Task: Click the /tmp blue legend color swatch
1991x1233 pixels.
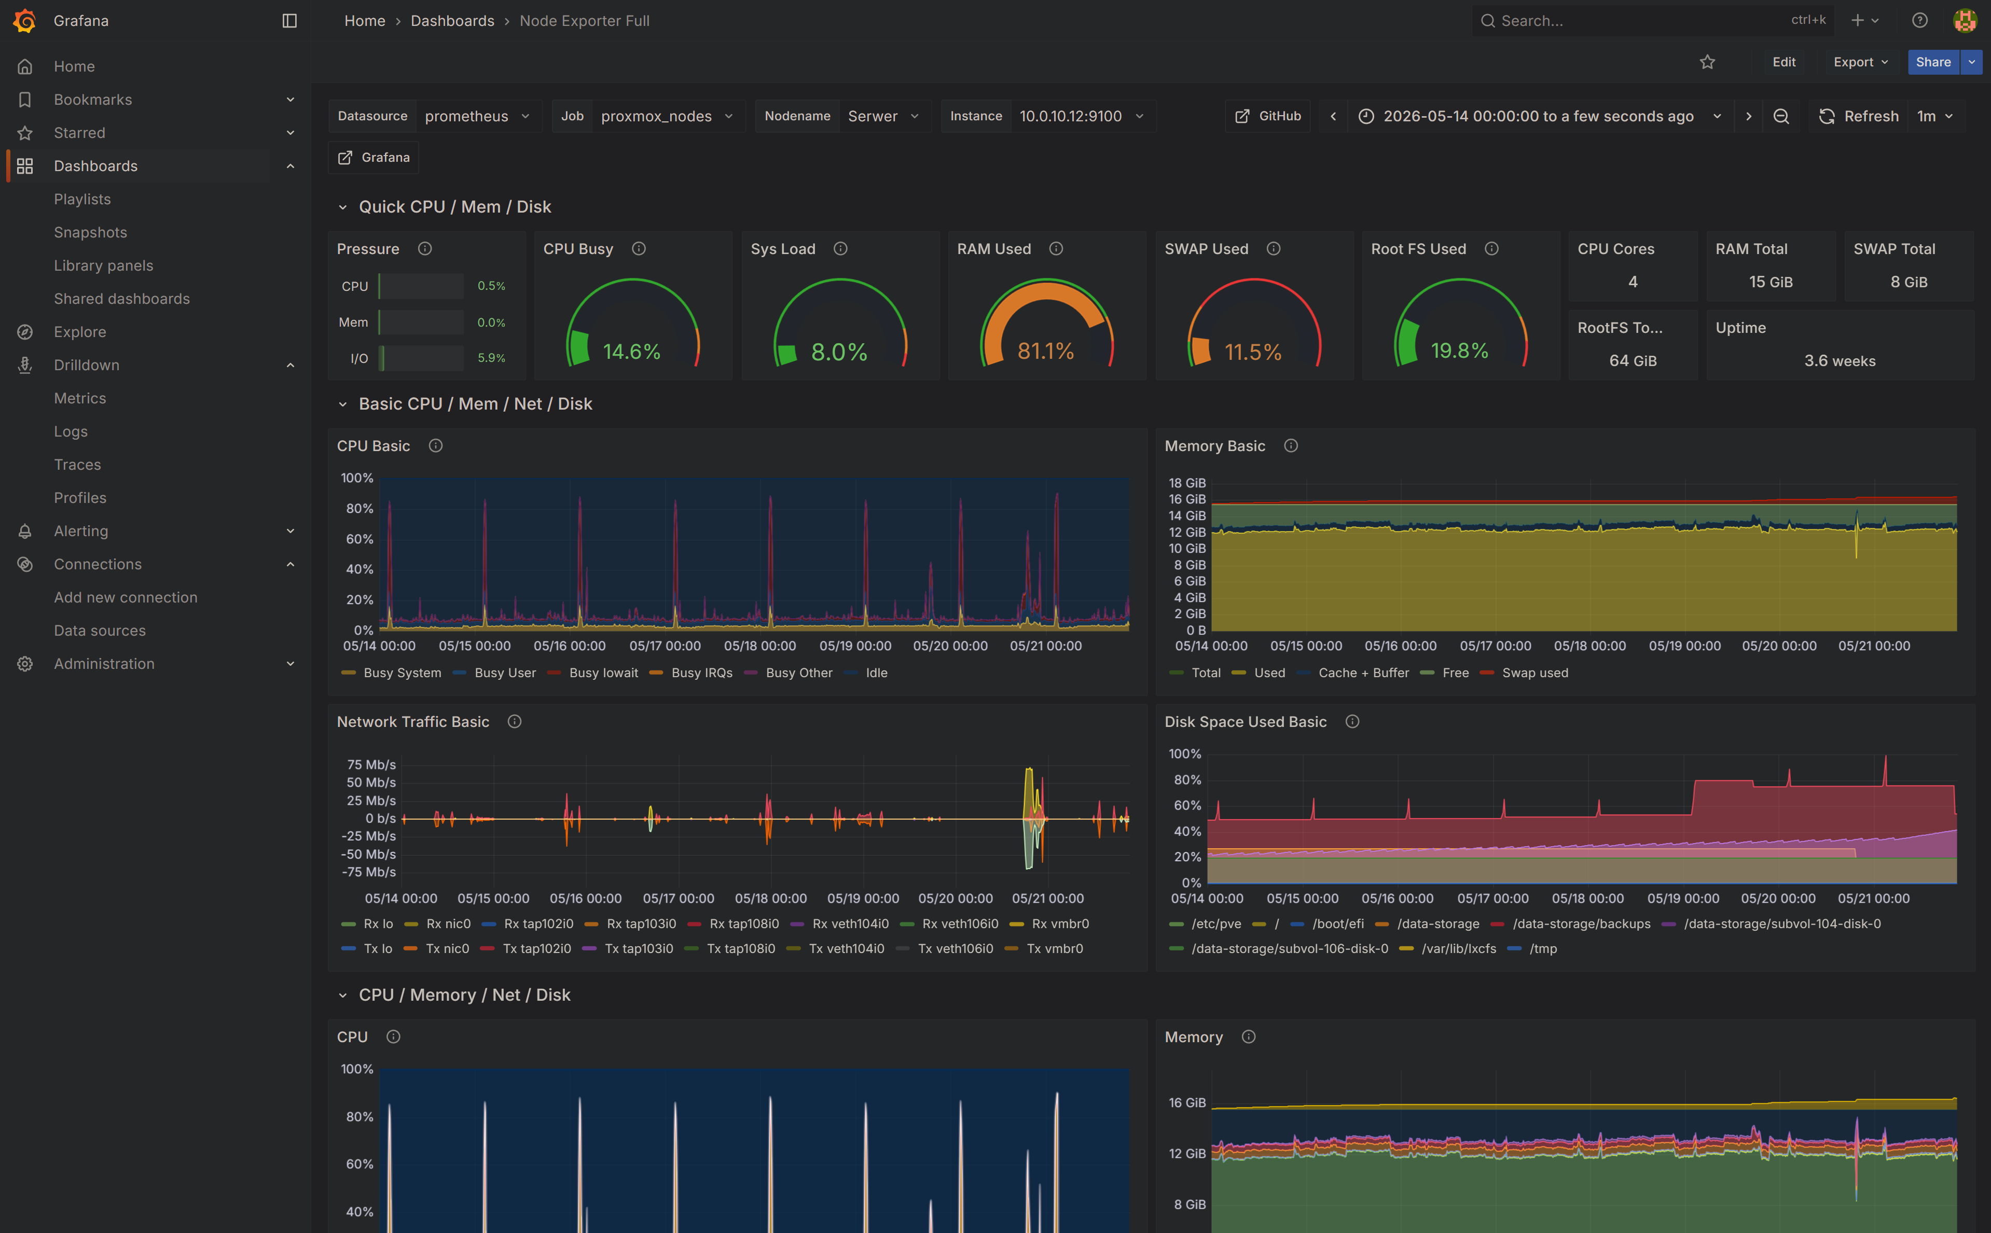Action: [x=1515, y=949]
